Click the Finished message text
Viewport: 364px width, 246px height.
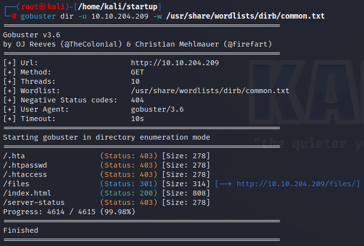pyautogui.click(x=21, y=230)
